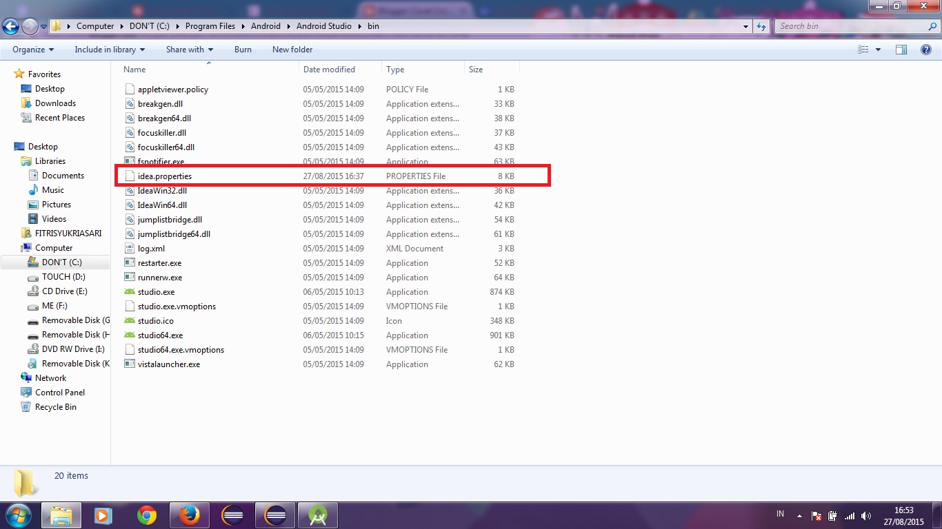The width and height of the screenshot is (942, 529).
Task: Open the Organize menu
Action: pyautogui.click(x=33, y=50)
